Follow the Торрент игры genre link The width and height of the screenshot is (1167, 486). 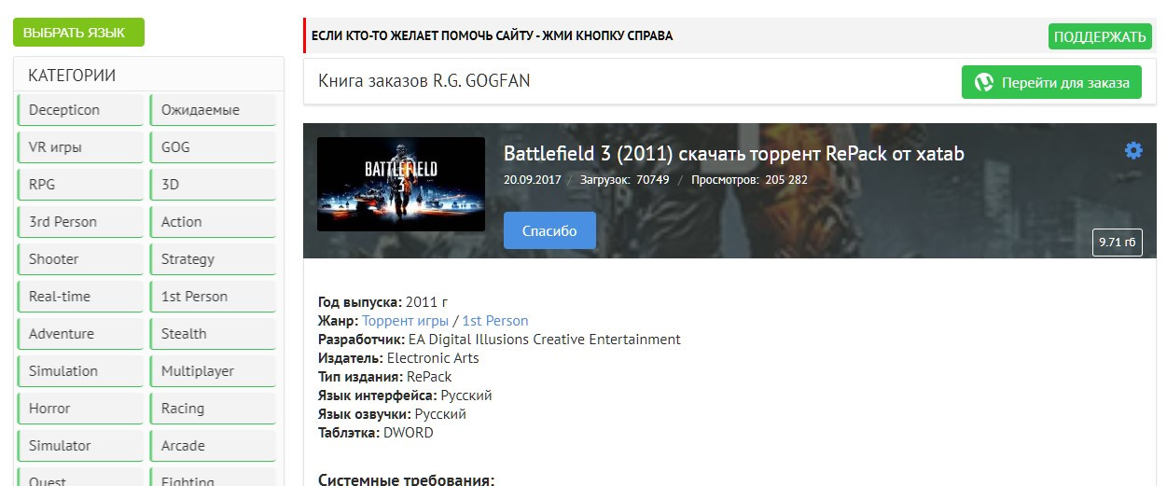(x=405, y=321)
